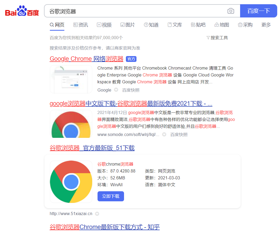
Task: Click the large Chrome logo in download card
Action: [71, 182]
